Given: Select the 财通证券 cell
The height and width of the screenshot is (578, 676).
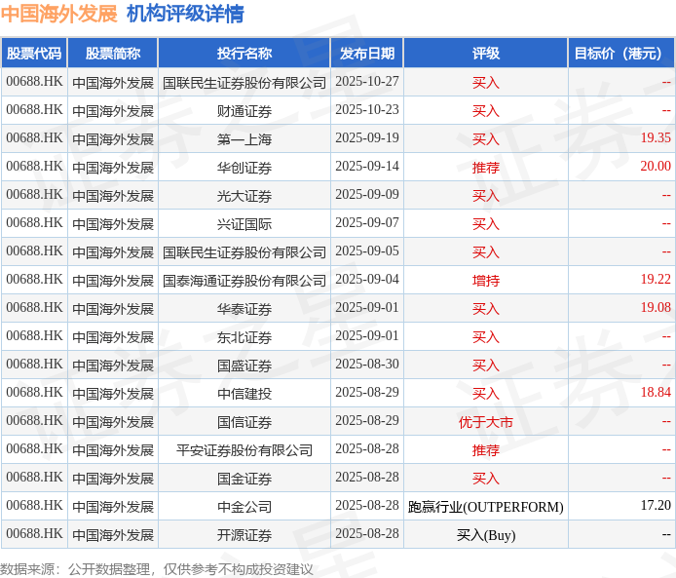Looking at the screenshot, I should tap(244, 111).
